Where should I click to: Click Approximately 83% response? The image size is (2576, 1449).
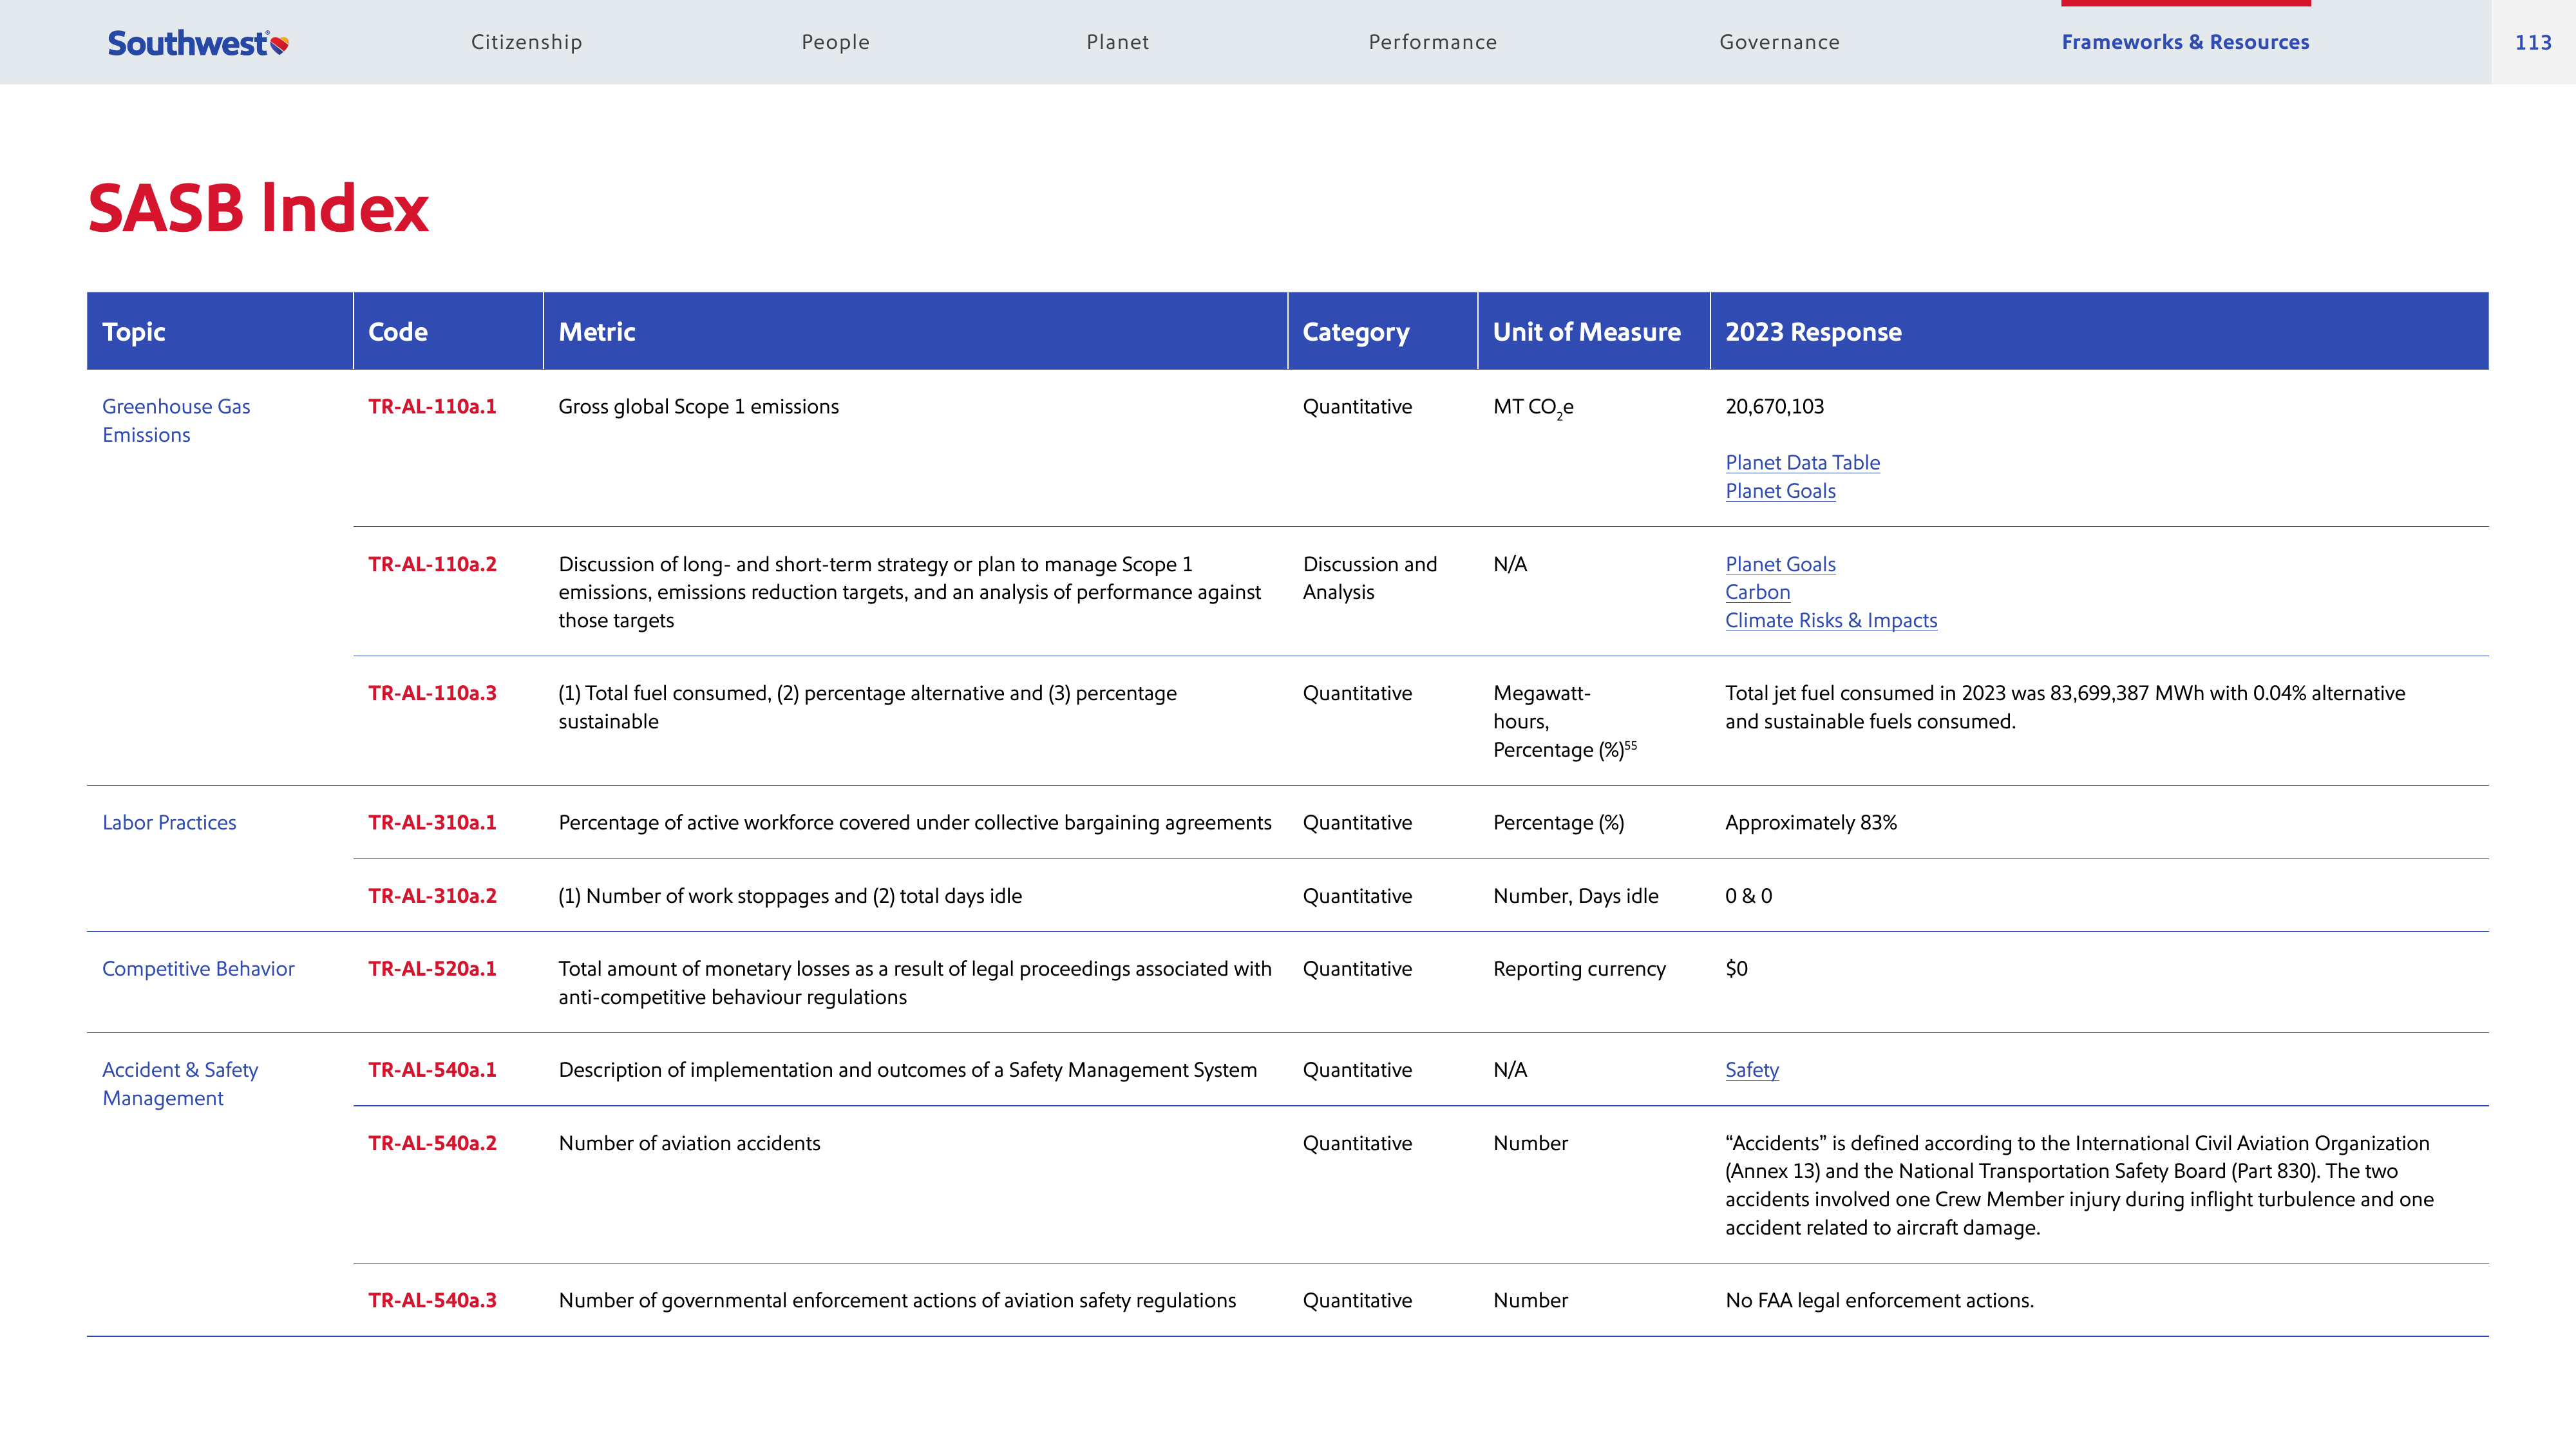point(1810,822)
